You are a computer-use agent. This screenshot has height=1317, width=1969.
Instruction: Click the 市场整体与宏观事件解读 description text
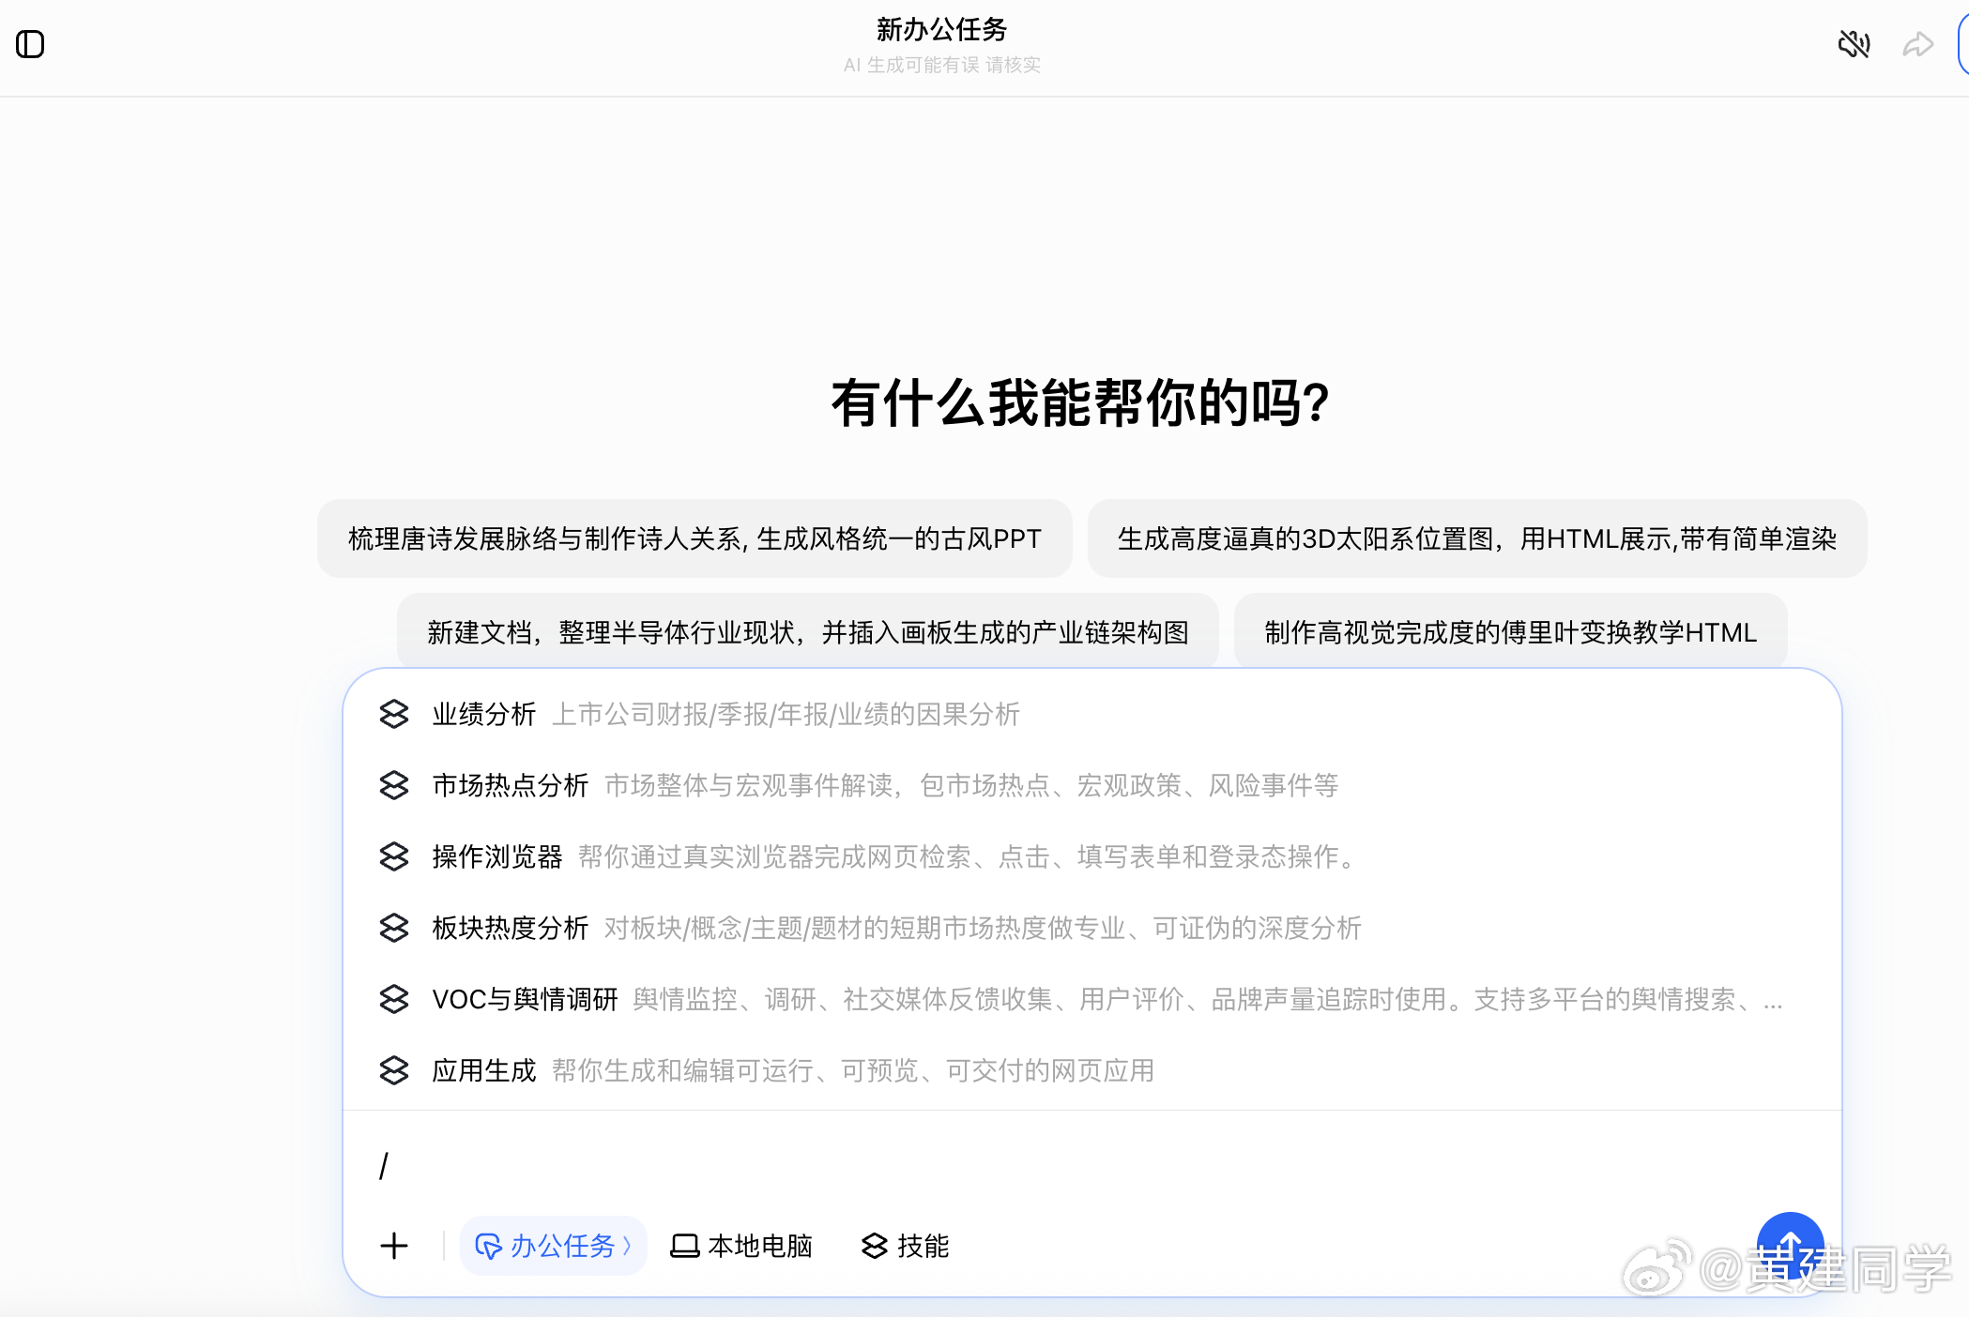point(971,785)
